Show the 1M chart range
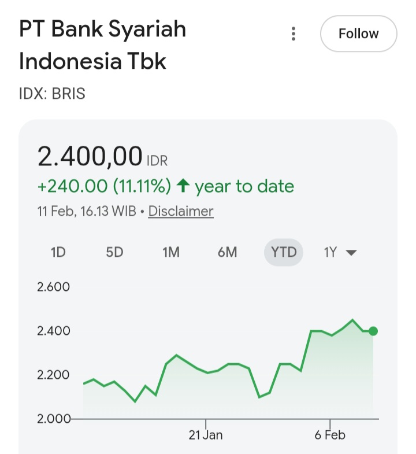This screenshot has height=454, width=416. click(x=171, y=253)
